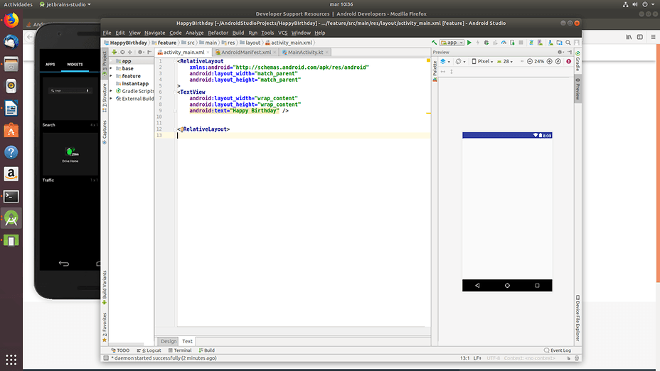Open the VCS menu
660x371 pixels.
282,33
